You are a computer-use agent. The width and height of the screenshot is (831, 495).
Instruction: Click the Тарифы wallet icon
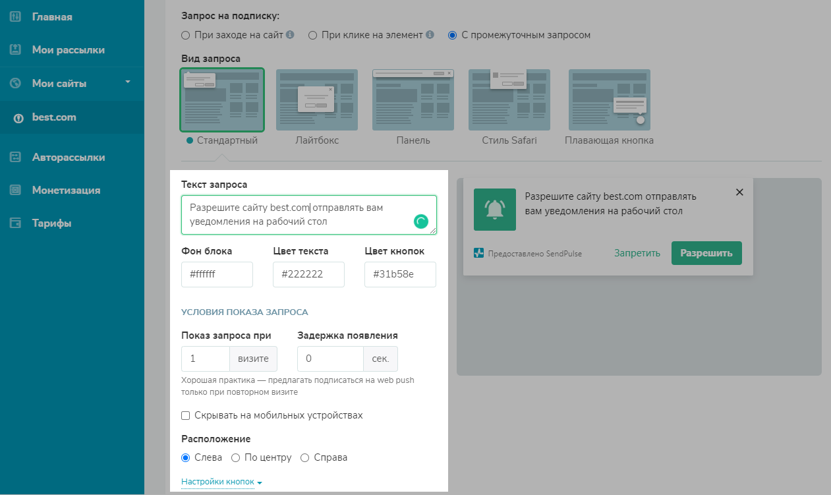coord(16,223)
